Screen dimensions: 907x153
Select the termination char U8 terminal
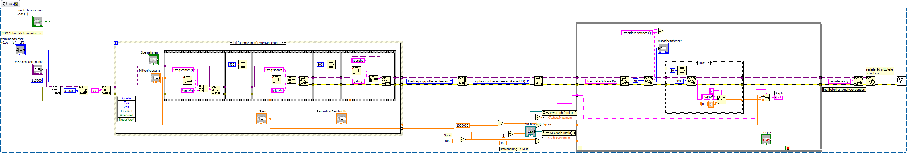pos(20,50)
